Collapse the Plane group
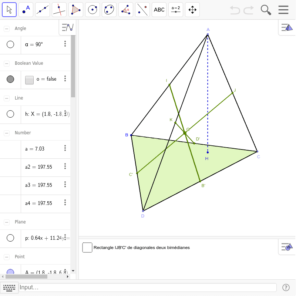Viewport: 296px width, 296px height. (7, 222)
